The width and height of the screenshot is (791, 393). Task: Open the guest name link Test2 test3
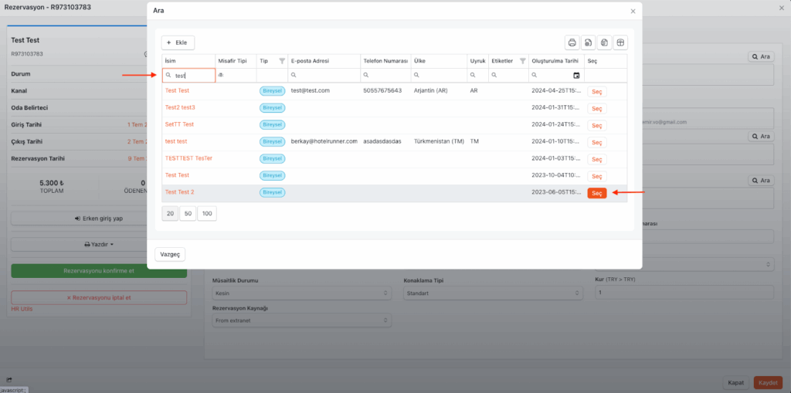[x=180, y=107]
